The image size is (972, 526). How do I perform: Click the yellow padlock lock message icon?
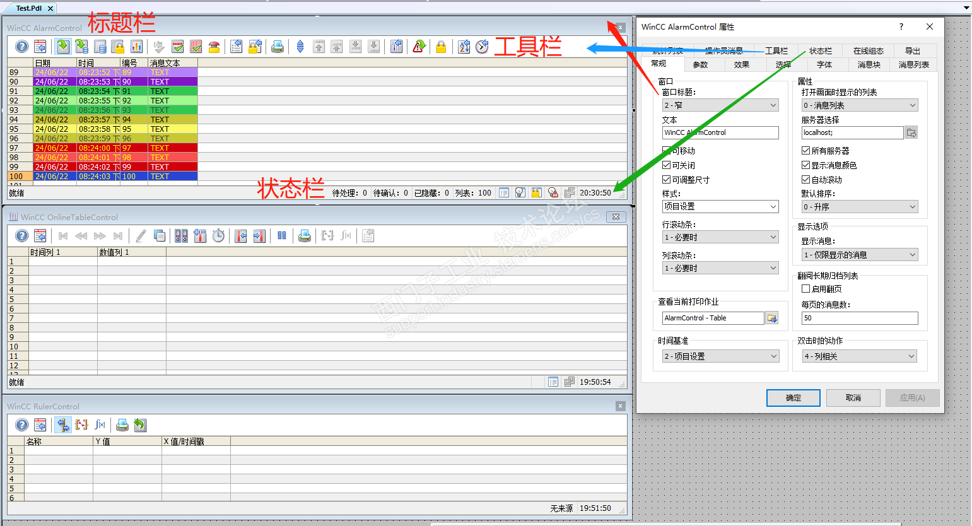pyautogui.click(x=441, y=47)
